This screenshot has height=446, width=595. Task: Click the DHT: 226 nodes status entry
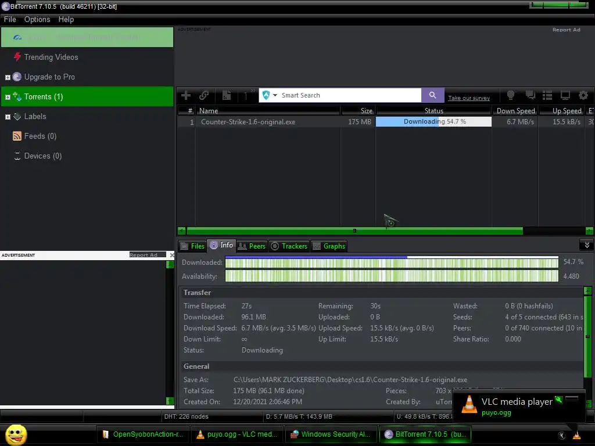point(186,416)
